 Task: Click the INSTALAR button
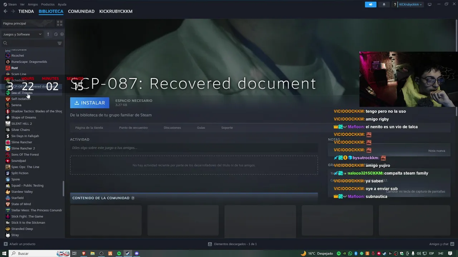tap(90, 103)
